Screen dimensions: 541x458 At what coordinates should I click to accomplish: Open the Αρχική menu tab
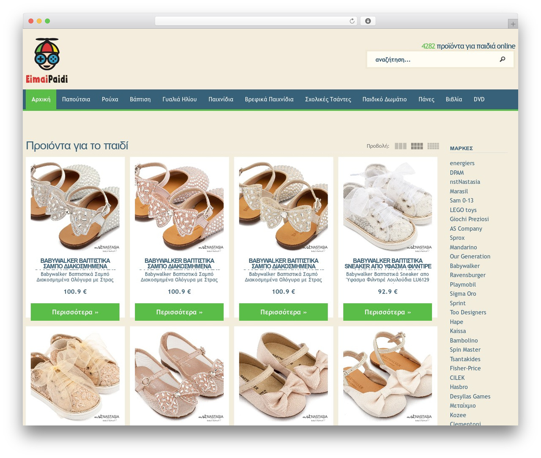pos(41,99)
